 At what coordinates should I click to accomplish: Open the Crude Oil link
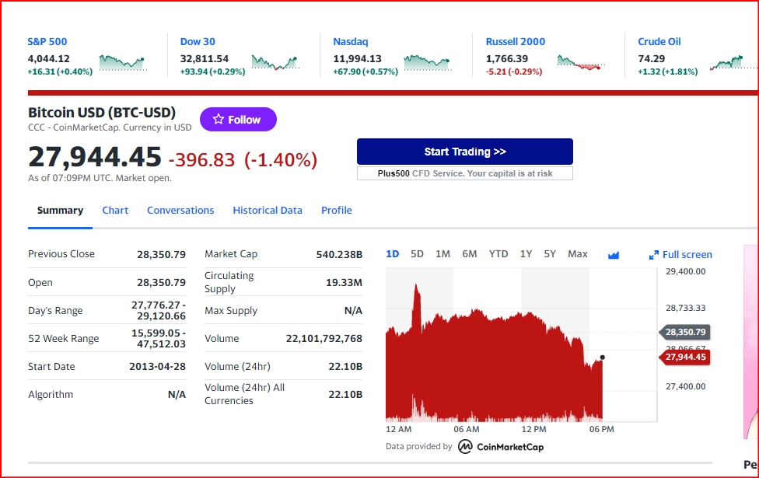point(659,42)
